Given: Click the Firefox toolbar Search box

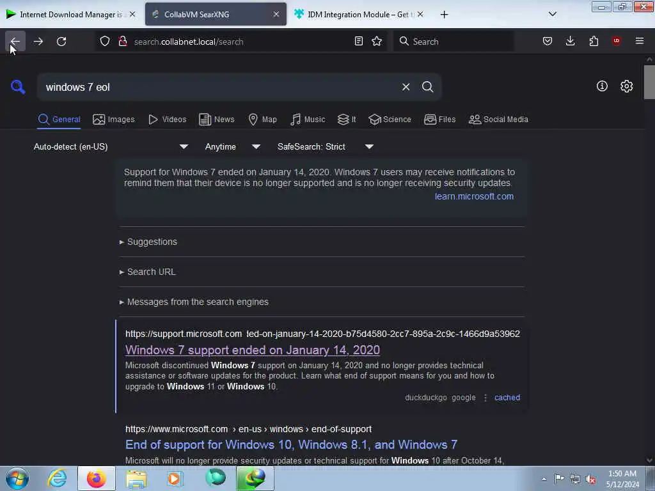Looking at the screenshot, I should click(x=454, y=42).
